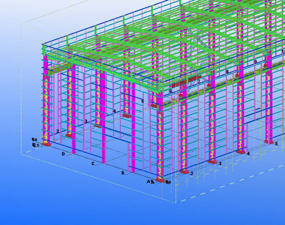Select grid label 7 under the roof
Viewport: 285px width, 225px height.
[199, 81]
